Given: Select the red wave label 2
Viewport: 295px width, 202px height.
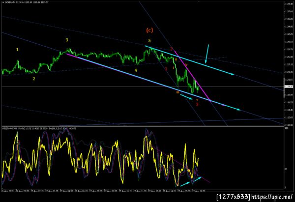Looking at the screenshot, I should tap(172, 49).
